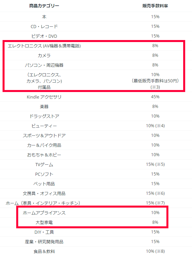The image size is (192, 255).
Task: Click エレクトロニクス (AV機器＆携帯電話) category text
Action: pos(44,46)
